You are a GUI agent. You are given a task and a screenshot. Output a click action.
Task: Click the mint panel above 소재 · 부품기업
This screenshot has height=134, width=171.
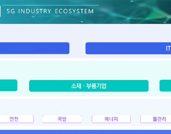85,70
